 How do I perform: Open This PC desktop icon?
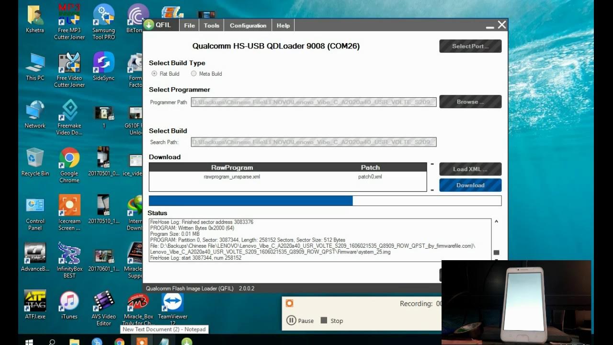pyautogui.click(x=35, y=67)
